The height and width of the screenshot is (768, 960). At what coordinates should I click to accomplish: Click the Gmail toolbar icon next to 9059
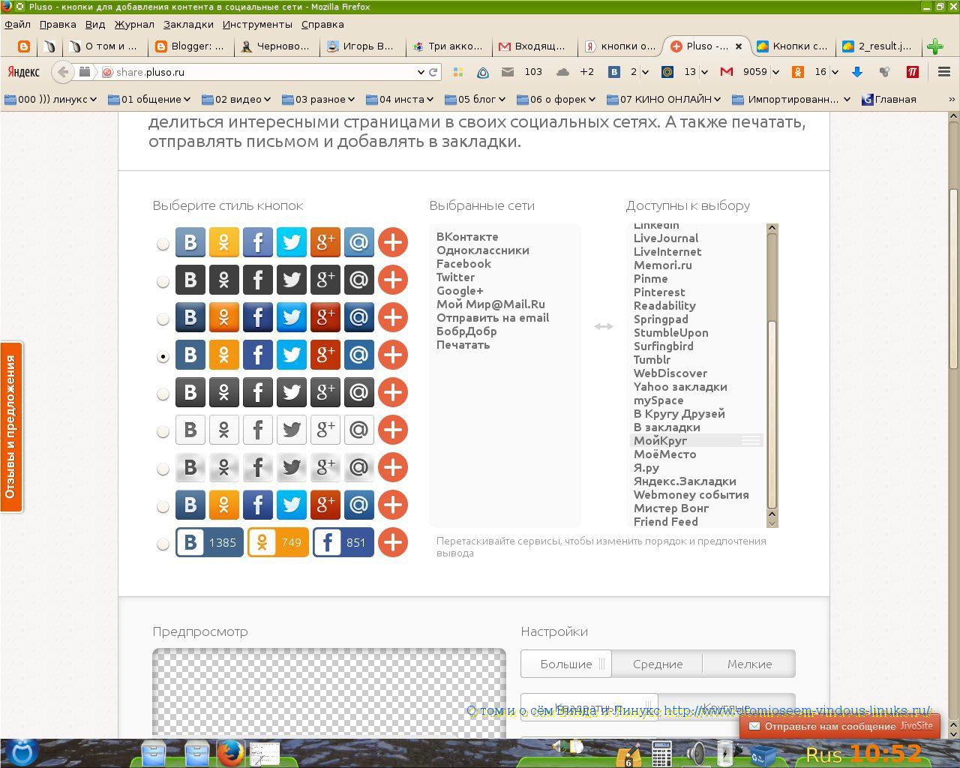pyautogui.click(x=726, y=72)
